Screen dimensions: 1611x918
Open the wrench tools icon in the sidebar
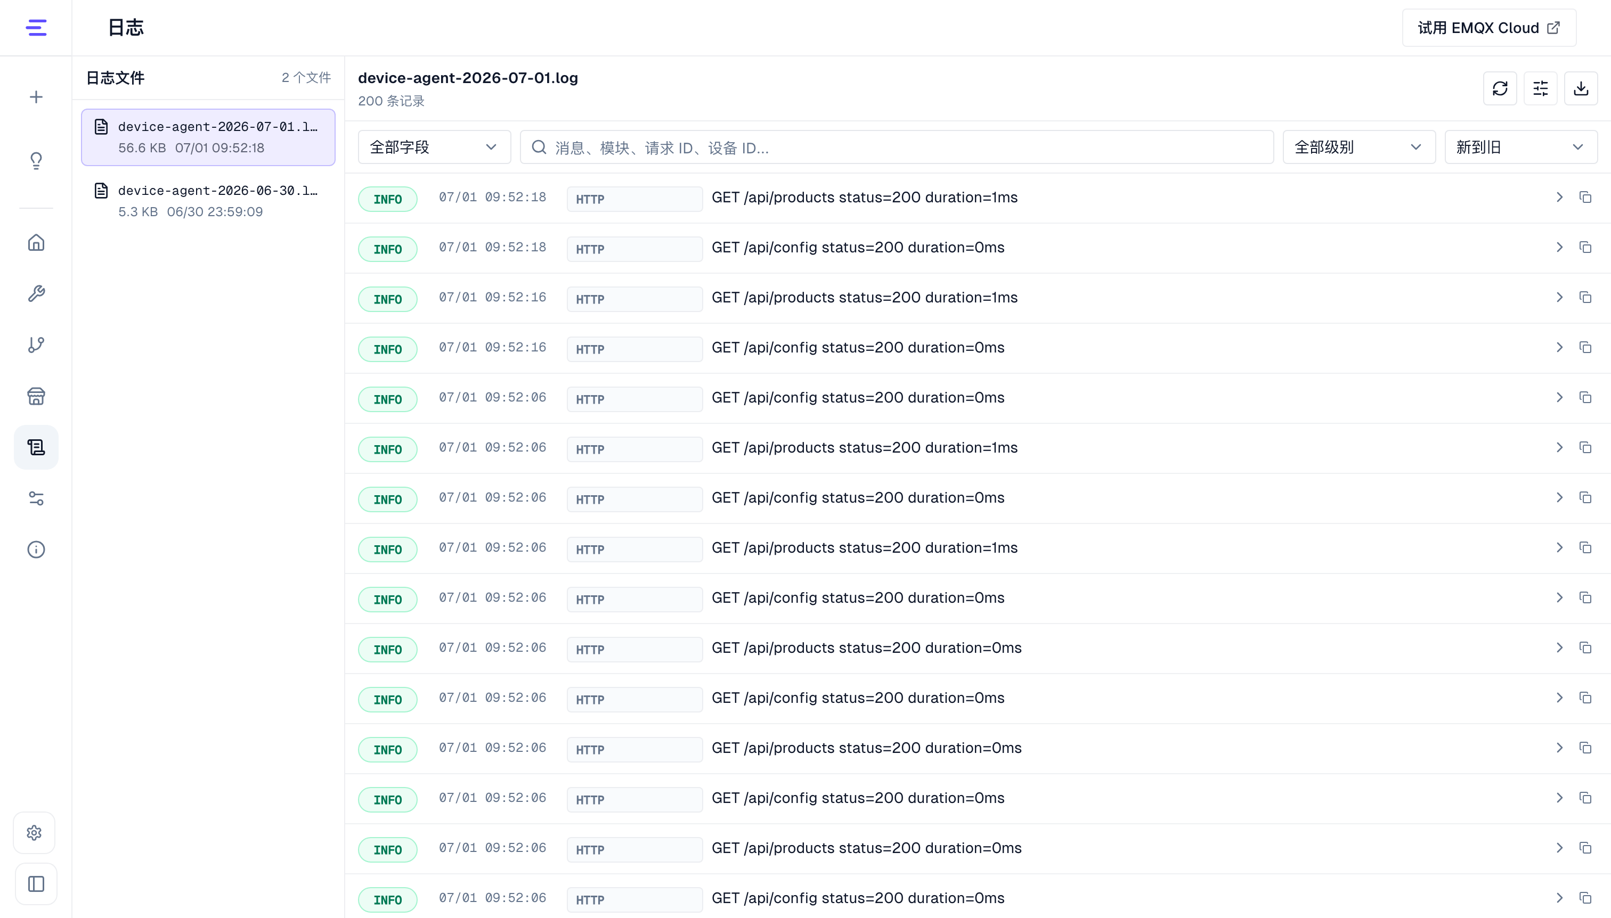(x=36, y=294)
